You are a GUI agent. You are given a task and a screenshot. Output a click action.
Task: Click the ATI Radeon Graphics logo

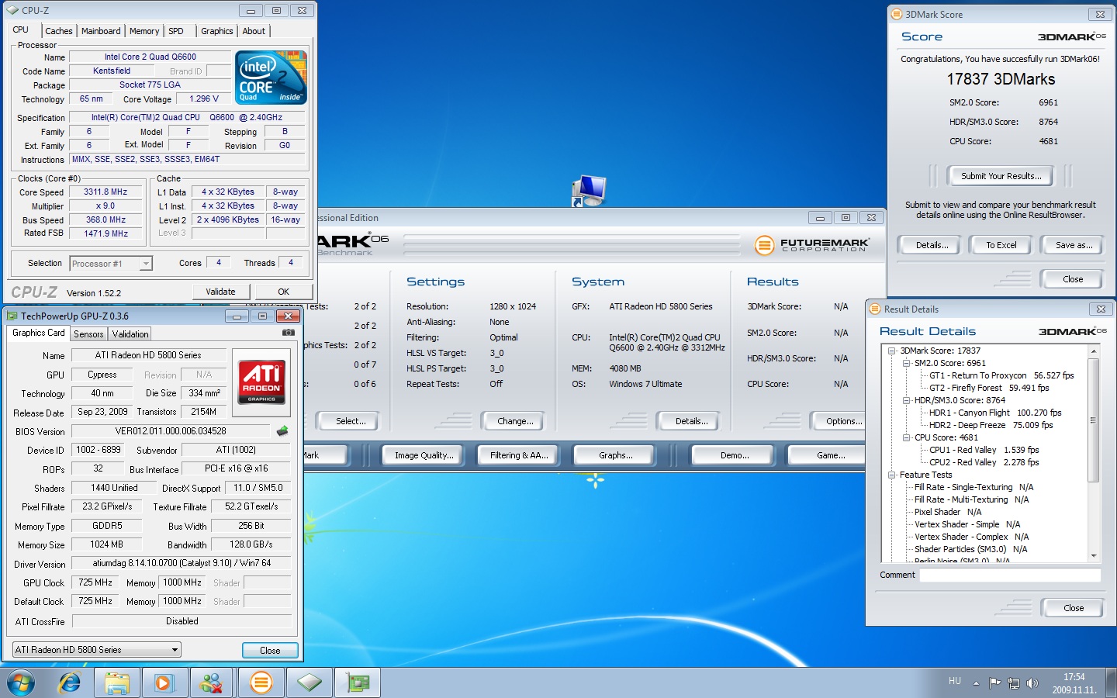pyautogui.click(x=261, y=381)
